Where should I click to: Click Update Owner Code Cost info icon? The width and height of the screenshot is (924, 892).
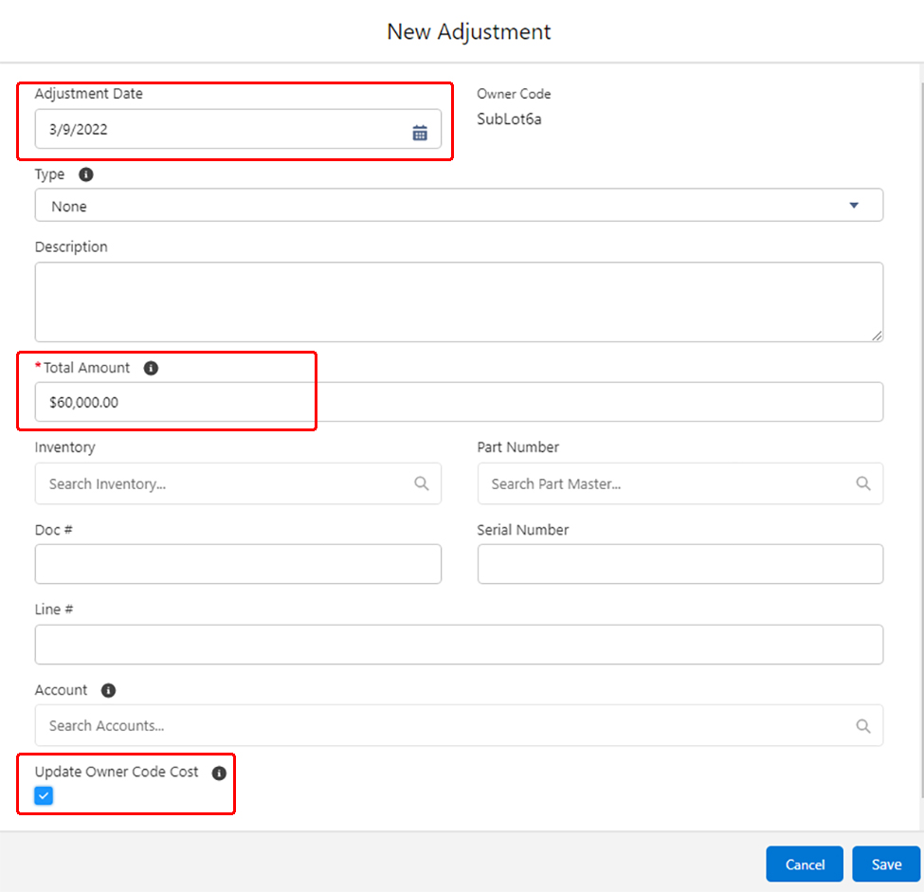click(x=219, y=773)
